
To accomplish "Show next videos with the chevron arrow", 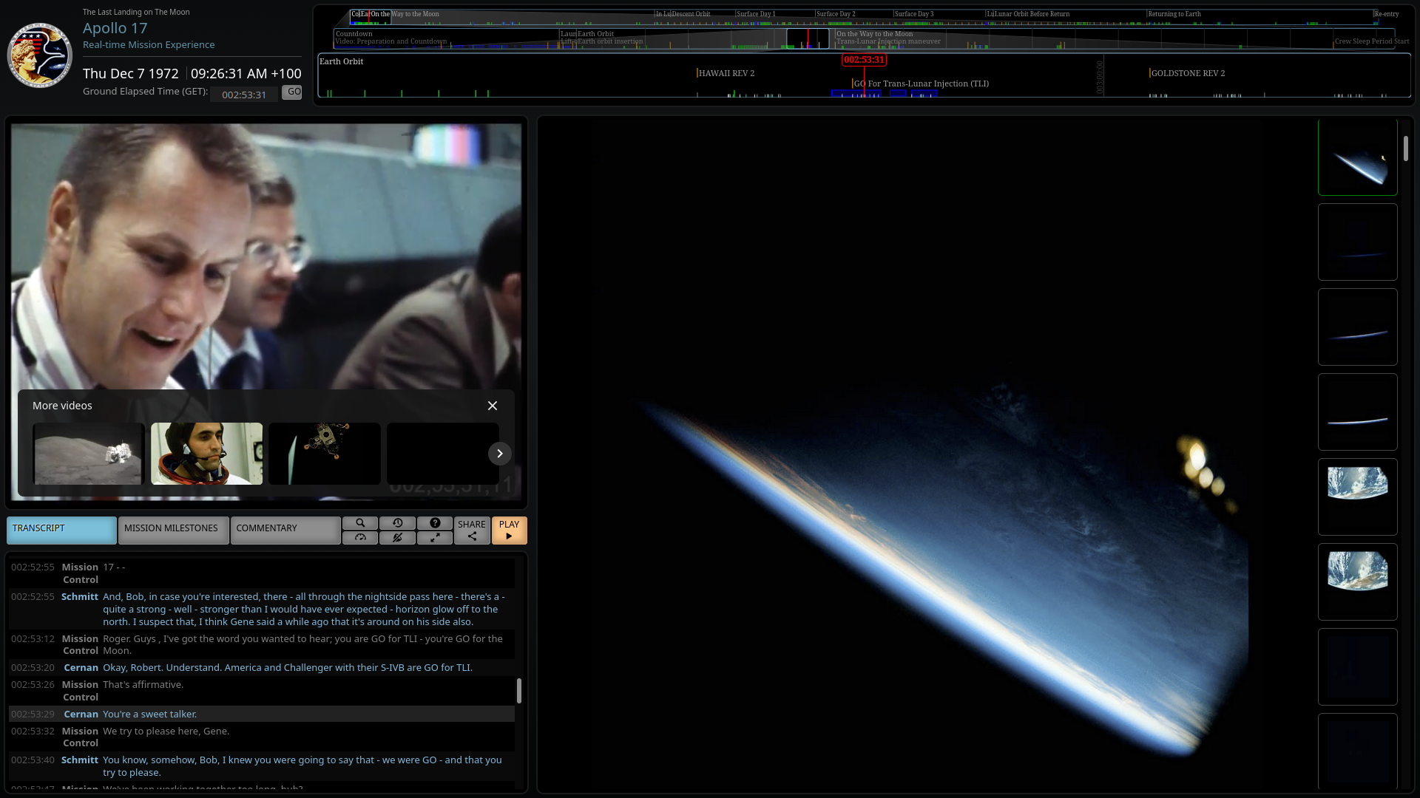I will point(500,454).
